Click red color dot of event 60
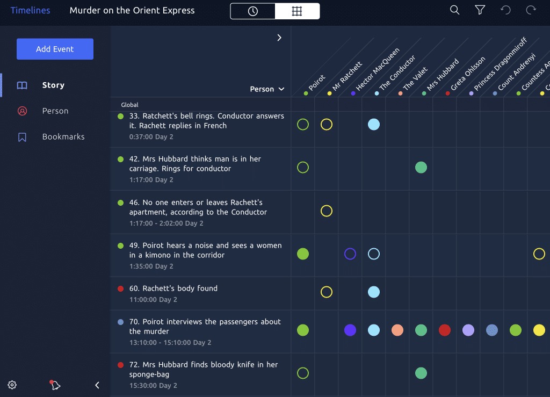This screenshot has width=550, height=397. pyautogui.click(x=121, y=289)
